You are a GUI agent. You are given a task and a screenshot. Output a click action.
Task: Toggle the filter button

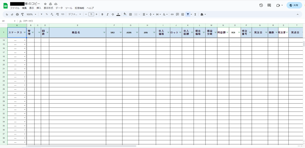point(188,14)
